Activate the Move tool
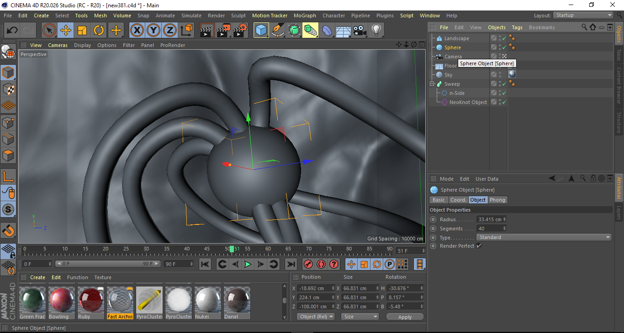 pyautogui.click(x=66, y=31)
